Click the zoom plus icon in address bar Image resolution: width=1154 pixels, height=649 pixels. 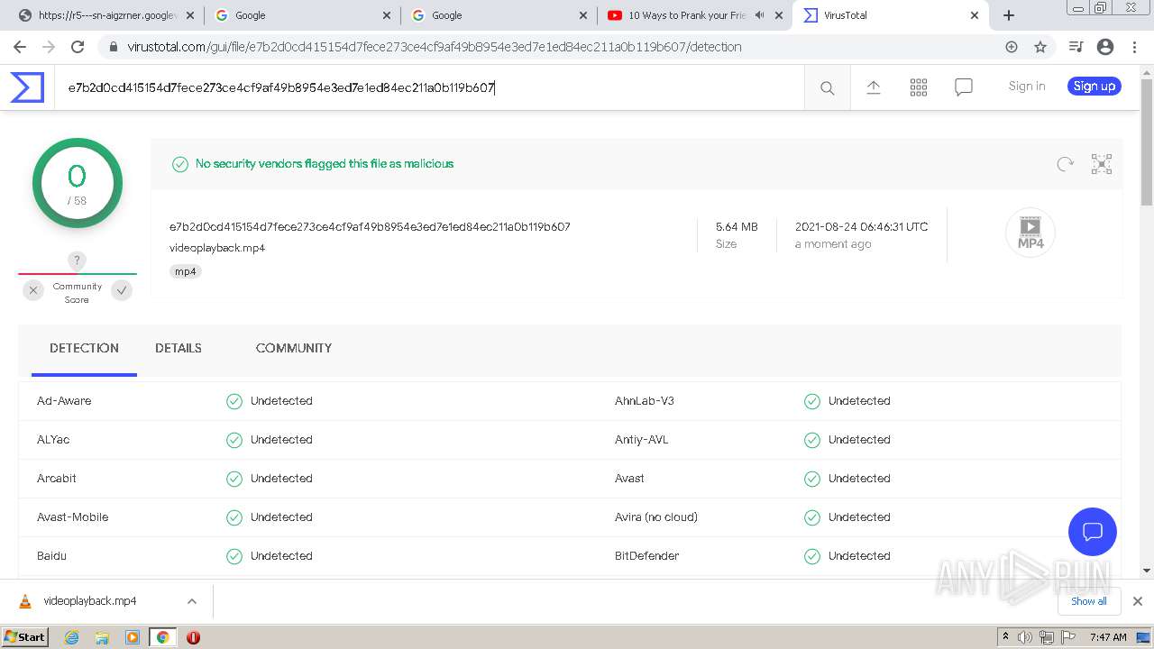click(x=1011, y=47)
